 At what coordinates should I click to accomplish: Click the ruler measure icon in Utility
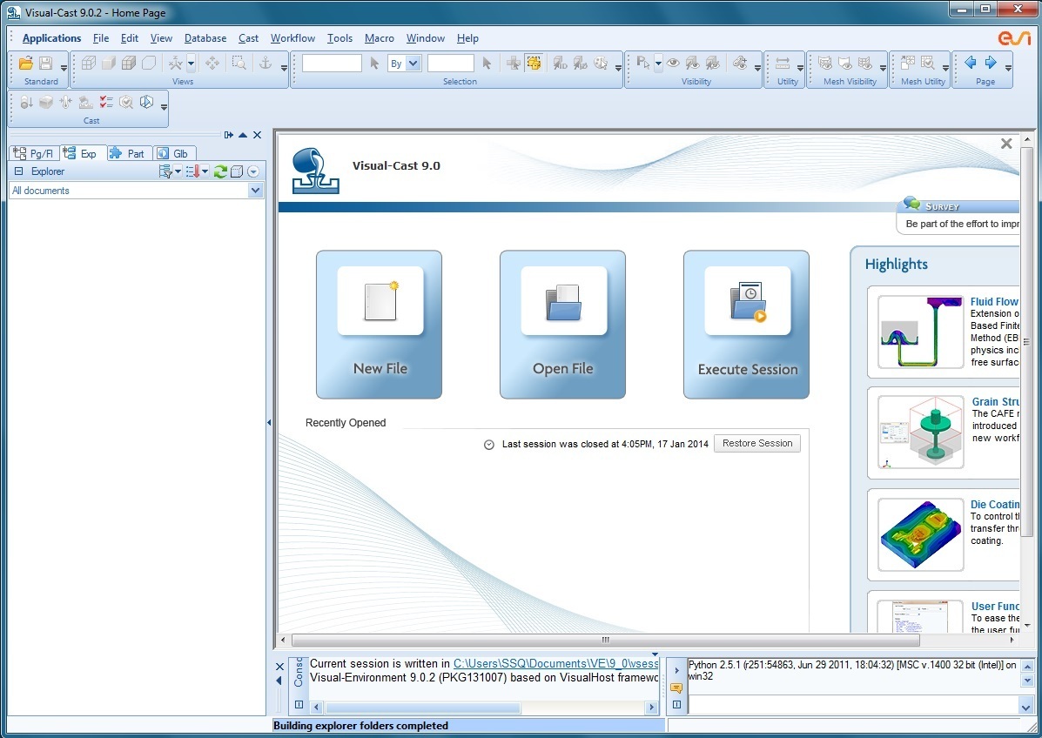[x=783, y=64]
